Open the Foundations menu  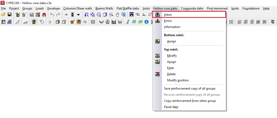click(x=251, y=8)
